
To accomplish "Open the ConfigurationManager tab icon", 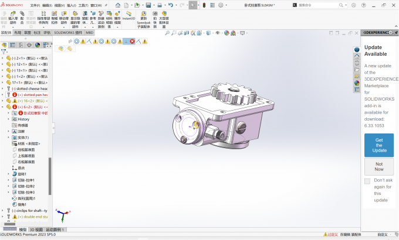I will click(21, 45).
